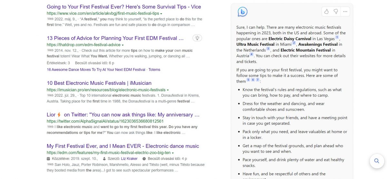This screenshot has height=179, width=387.
Task: Open 'My First Festival Ever' result title
Action: click(x=123, y=146)
